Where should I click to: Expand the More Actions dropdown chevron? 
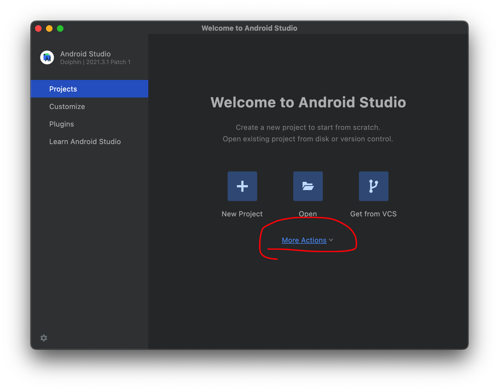click(x=331, y=240)
